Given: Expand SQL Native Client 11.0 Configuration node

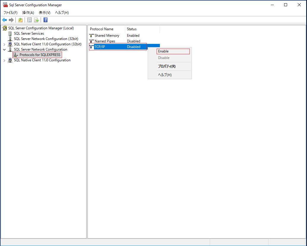Looking at the screenshot, I should click(x=4, y=60).
